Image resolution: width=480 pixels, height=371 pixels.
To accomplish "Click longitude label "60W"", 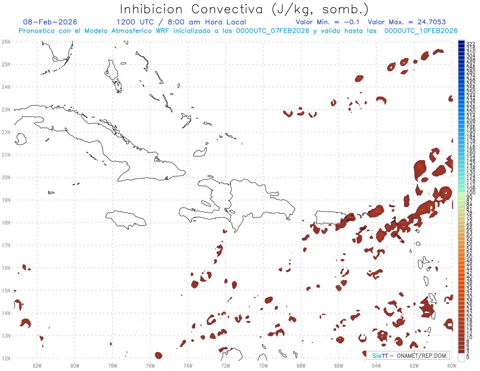I will (451, 366).
